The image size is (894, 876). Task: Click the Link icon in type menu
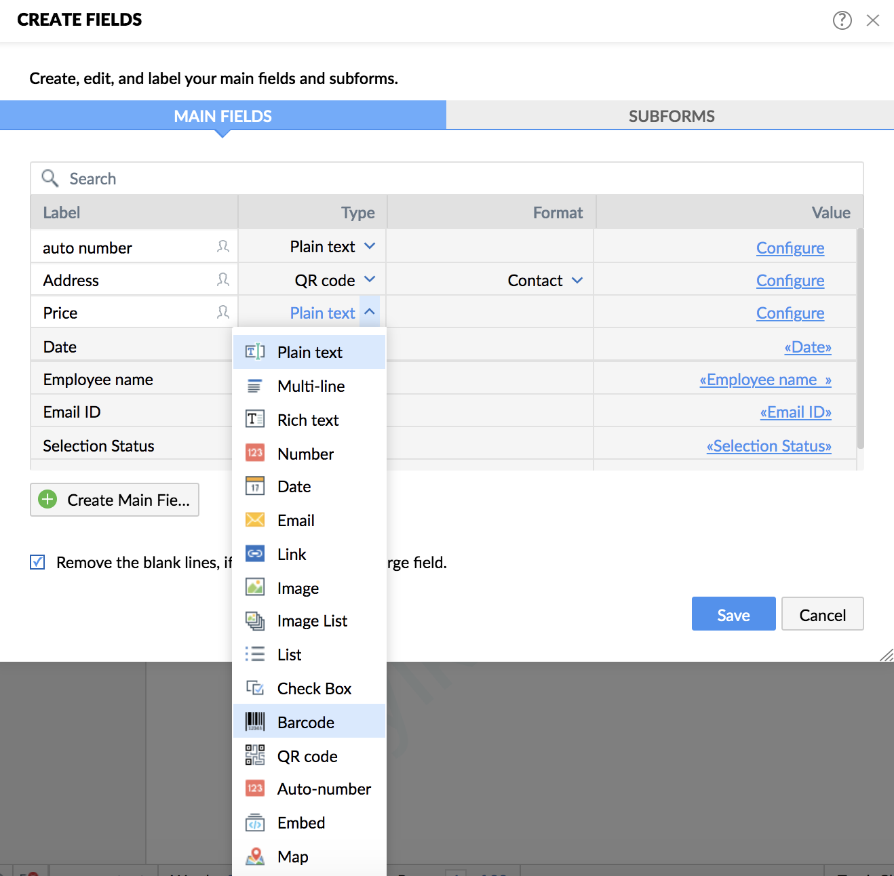[255, 554]
